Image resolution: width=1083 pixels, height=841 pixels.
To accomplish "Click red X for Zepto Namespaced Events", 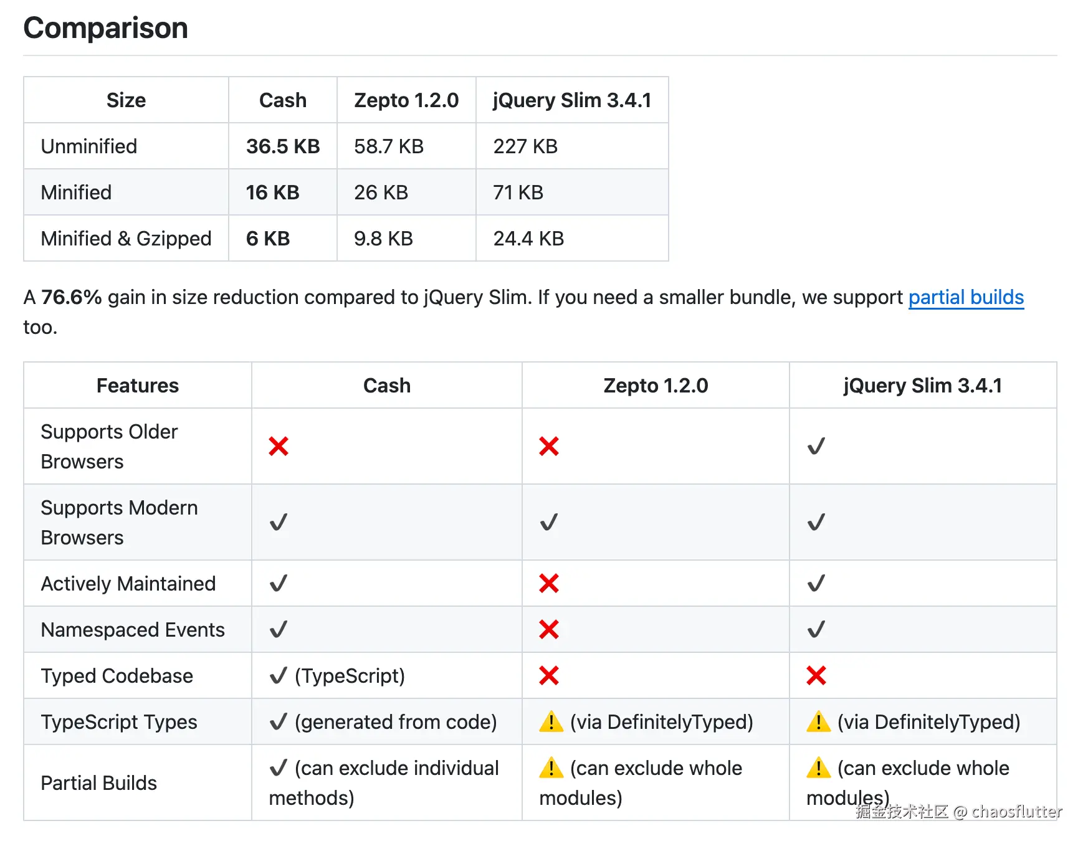I will pos(549,629).
